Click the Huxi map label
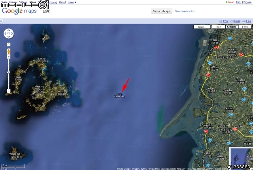Image resolution: width=253 pixels, height=170 pixels. [x=60, y=93]
